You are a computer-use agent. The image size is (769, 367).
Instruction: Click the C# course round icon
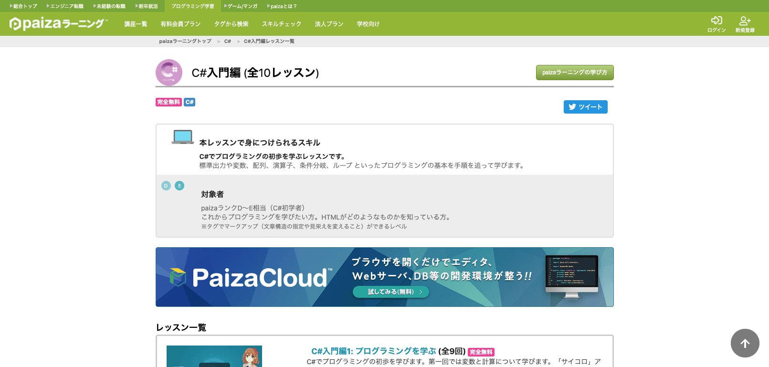(169, 73)
